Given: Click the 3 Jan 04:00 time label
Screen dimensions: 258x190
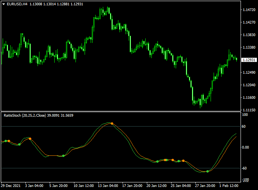Looking at the screenshot, I should [x=34, y=186].
